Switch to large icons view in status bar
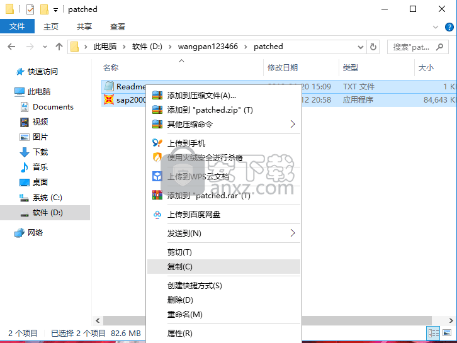 [447, 333]
